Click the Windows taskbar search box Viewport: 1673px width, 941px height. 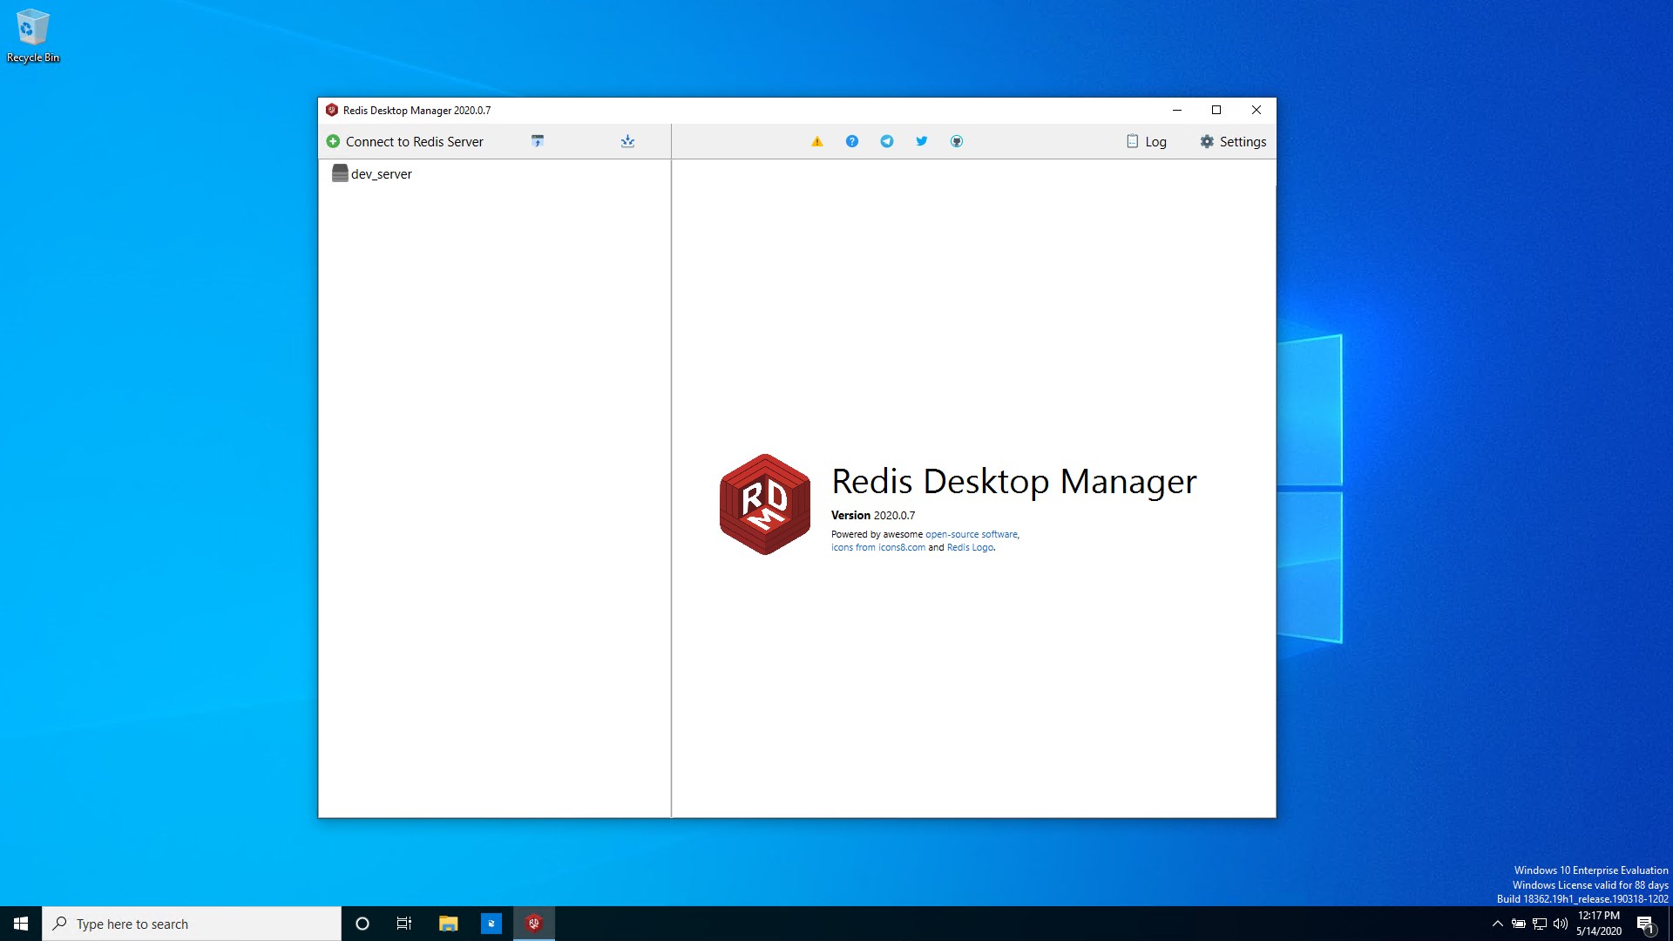click(192, 924)
